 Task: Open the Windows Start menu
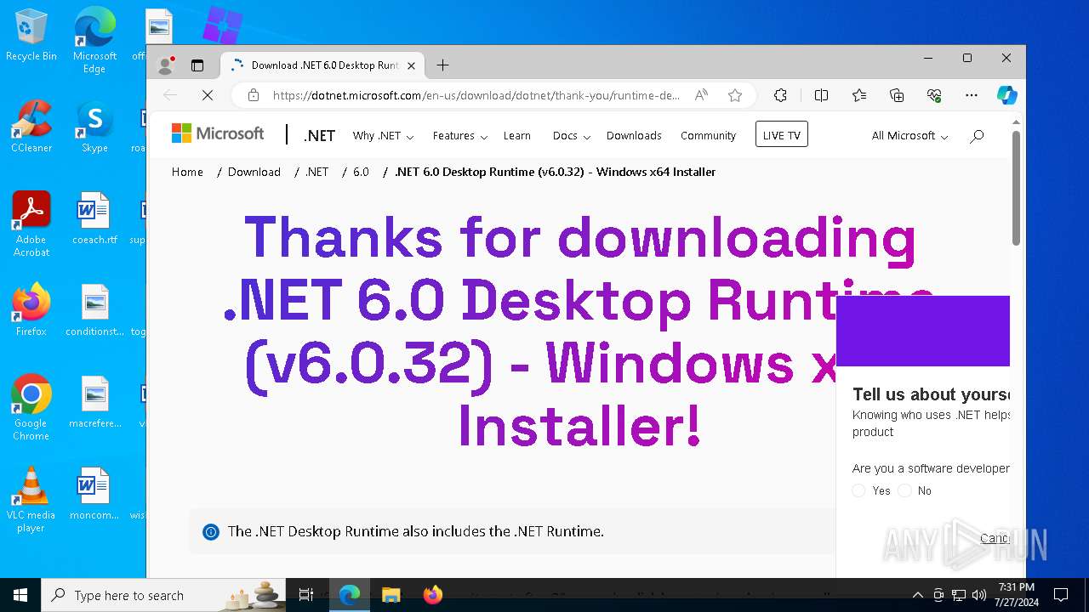tap(20, 595)
